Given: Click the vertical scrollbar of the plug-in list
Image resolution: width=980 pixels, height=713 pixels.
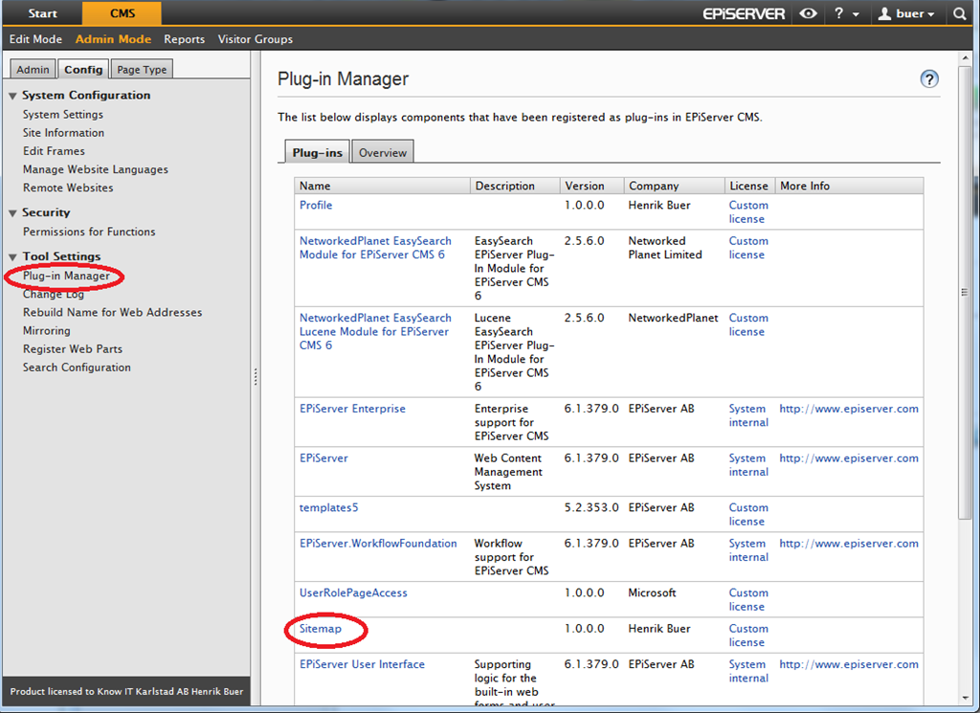Looking at the screenshot, I should [x=965, y=287].
